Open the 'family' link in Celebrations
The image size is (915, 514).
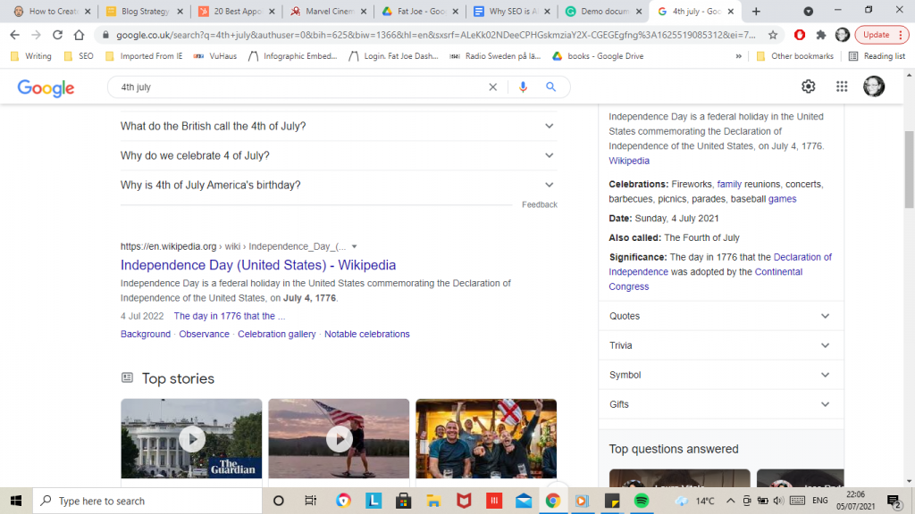(729, 184)
